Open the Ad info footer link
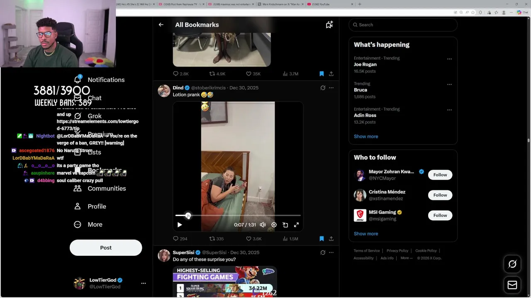The width and height of the screenshot is (531, 298). (x=387, y=258)
